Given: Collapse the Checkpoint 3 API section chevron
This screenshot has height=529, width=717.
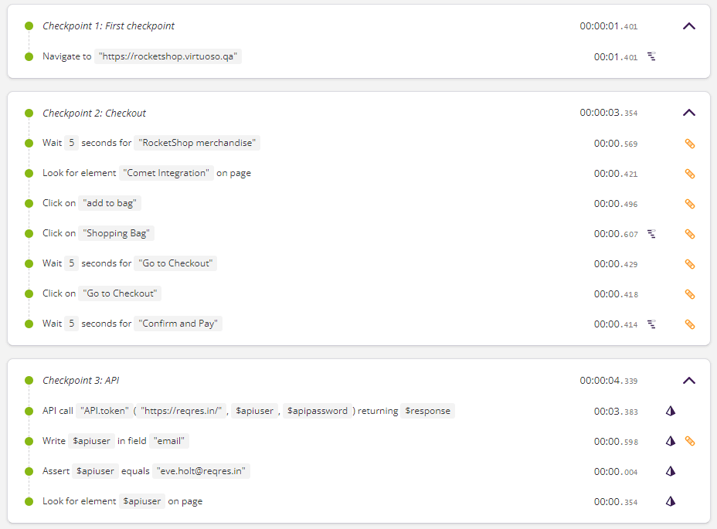Looking at the screenshot, I should click(688, 381).
